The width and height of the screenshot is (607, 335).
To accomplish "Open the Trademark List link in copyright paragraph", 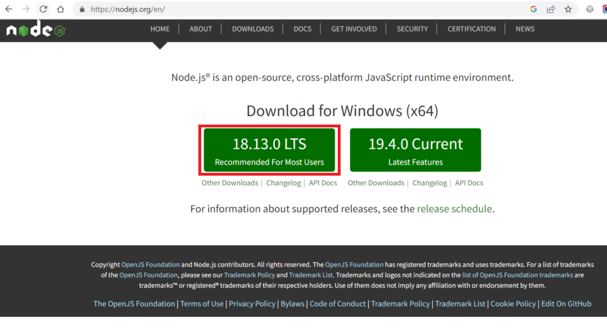I will (x=311, y=275).
